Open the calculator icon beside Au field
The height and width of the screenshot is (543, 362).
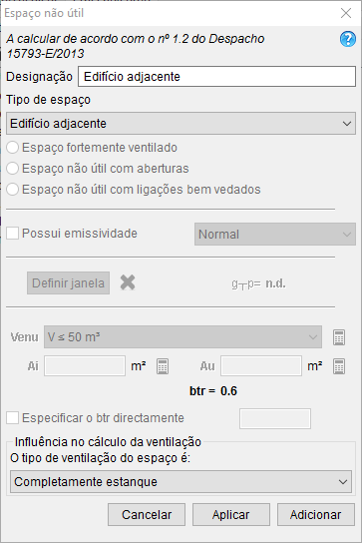point(339,366)
